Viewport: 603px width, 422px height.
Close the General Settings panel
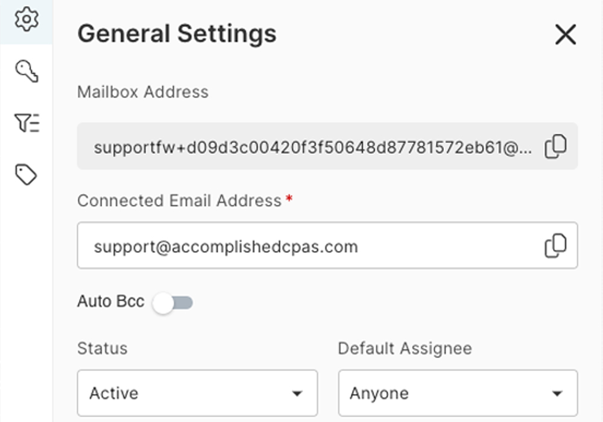click(x=565, y=35)
